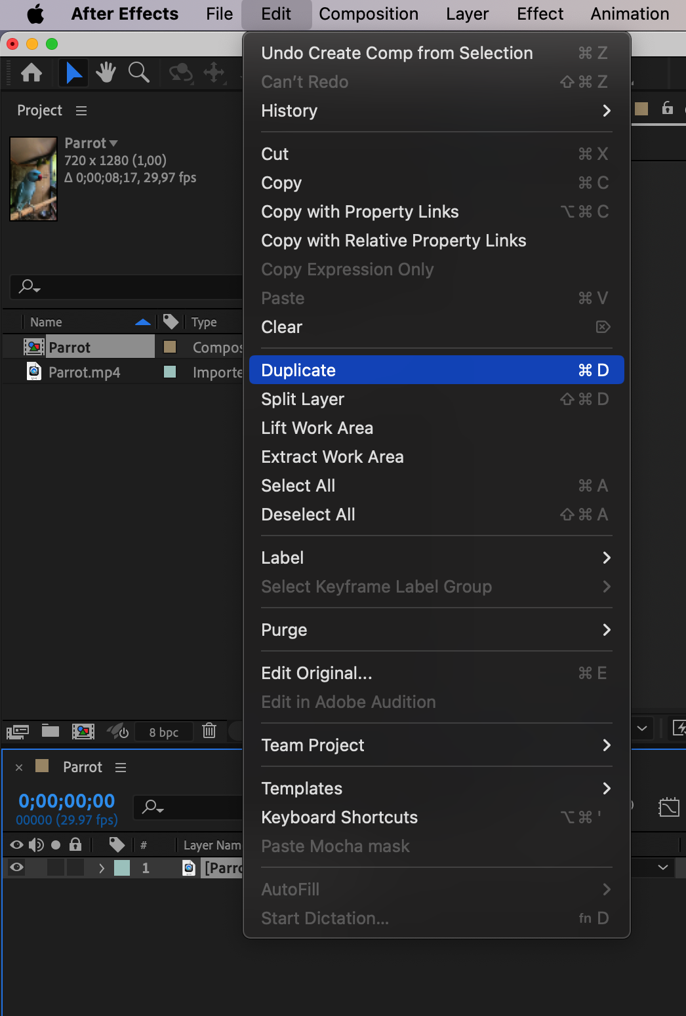686x1016 pixels.
Task: Click the 8 bpc color depth button
Action: 163,732
